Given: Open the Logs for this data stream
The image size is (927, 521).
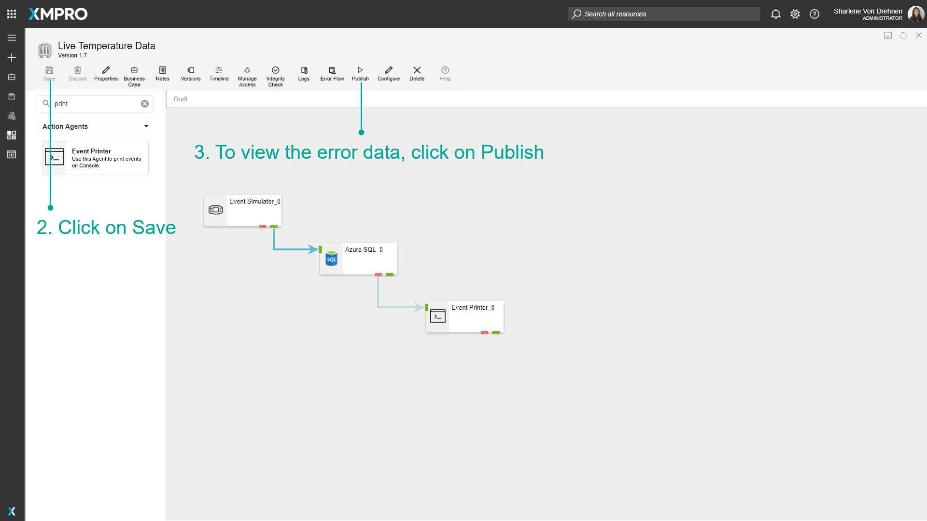Looking at the screenshot, I should tap(304, 74).
